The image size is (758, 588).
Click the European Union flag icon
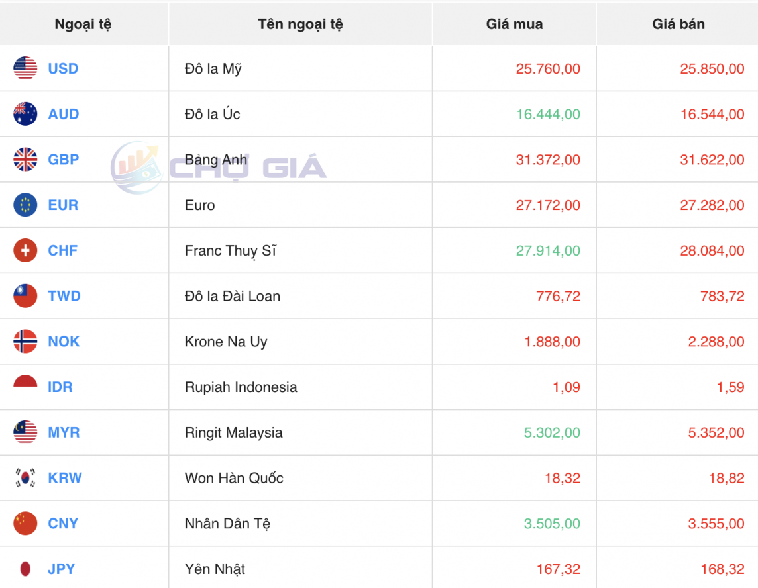coord(25,205)
